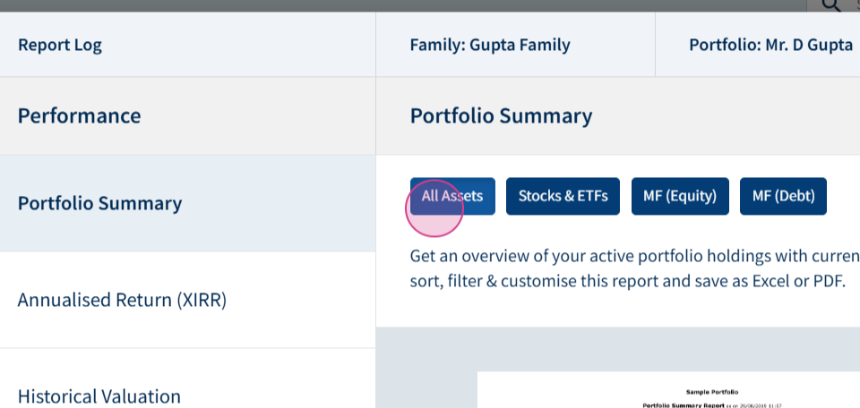This screenshot has width=860, height=408.
Task: Open the Portfolio: Mr. D Gupta selector
Action: (x=770, y=45)
